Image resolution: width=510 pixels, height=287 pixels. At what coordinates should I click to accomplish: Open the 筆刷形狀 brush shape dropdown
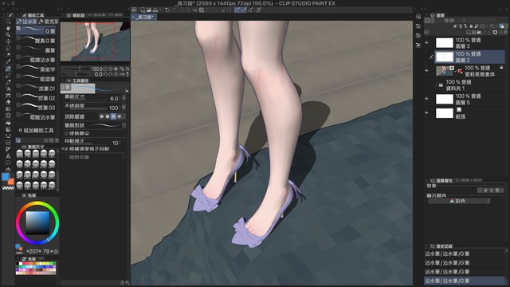[x=124, y=125]
